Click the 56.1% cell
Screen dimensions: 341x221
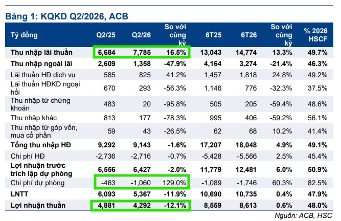click(317, 118)
